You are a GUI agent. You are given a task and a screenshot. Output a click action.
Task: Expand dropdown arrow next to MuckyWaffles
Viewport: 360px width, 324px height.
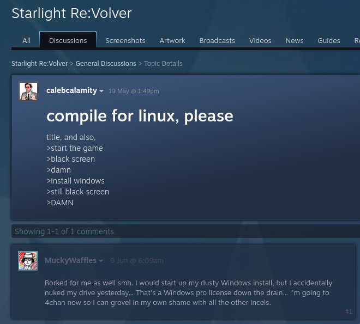click(100, 261)
